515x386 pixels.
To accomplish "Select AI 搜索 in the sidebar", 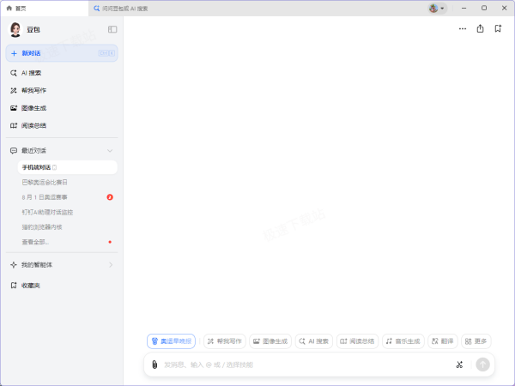I will (x=32, y=73).
